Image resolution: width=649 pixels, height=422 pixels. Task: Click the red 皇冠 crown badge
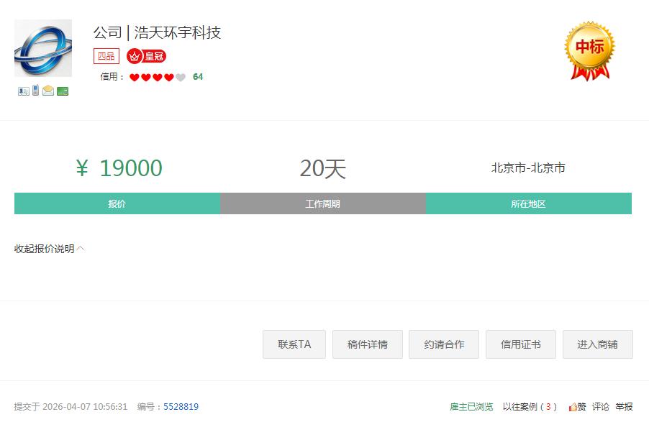(x=147, y=56)
